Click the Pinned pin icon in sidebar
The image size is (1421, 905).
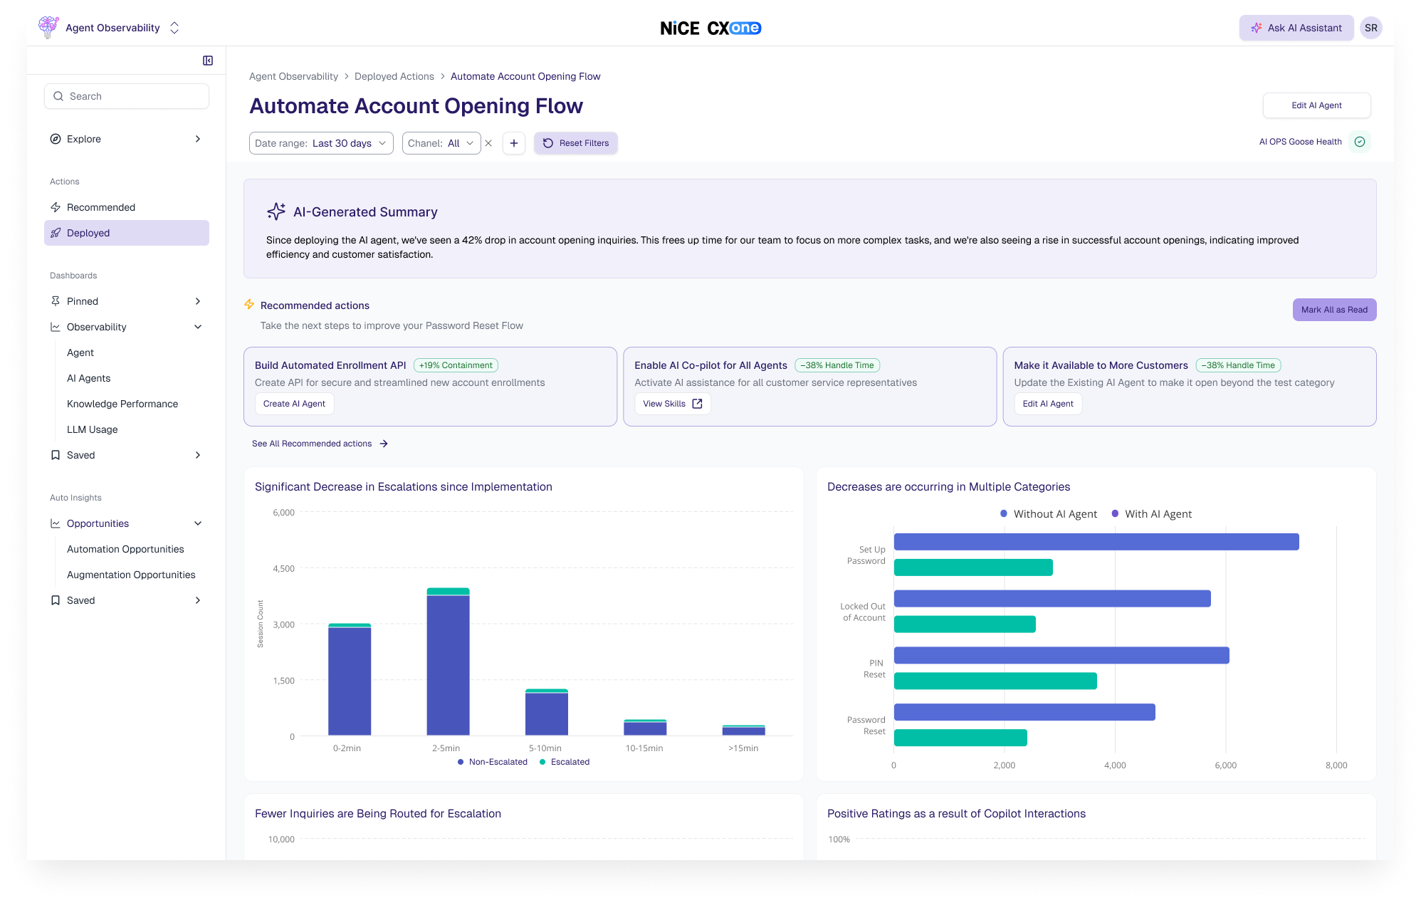[x=56, y=301]
